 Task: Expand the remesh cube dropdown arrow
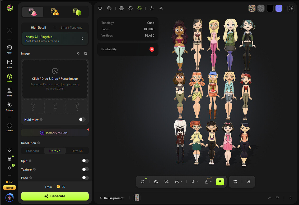181,182
